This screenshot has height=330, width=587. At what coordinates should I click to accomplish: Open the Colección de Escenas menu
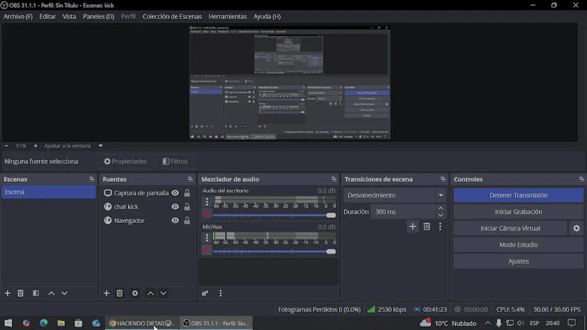172,16
